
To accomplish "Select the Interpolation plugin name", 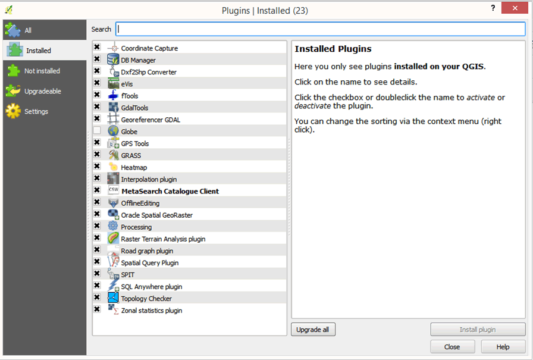I will pos(149,179).
